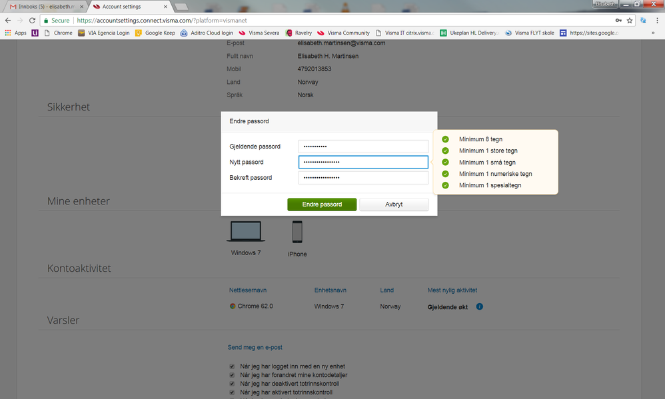The image size is (665, 399).
Task: Click the check beside Minimum 1 spesialtegn
Action: [x=445, y=185]
